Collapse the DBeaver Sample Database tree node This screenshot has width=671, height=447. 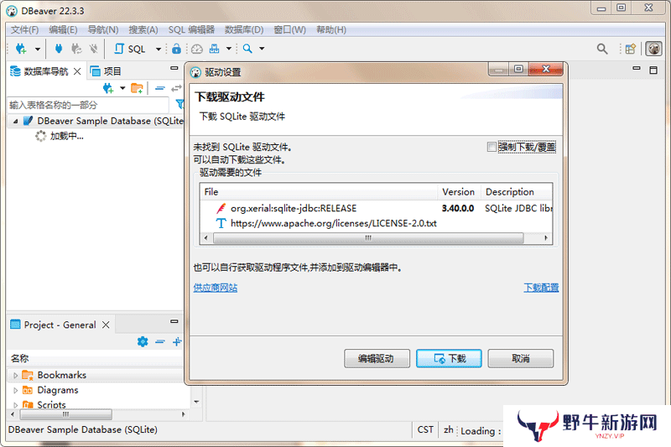15,122
